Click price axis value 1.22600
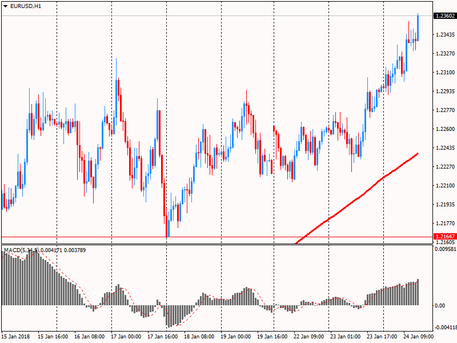This screenshot has width=457, height=343. click(x=445, y=129)
